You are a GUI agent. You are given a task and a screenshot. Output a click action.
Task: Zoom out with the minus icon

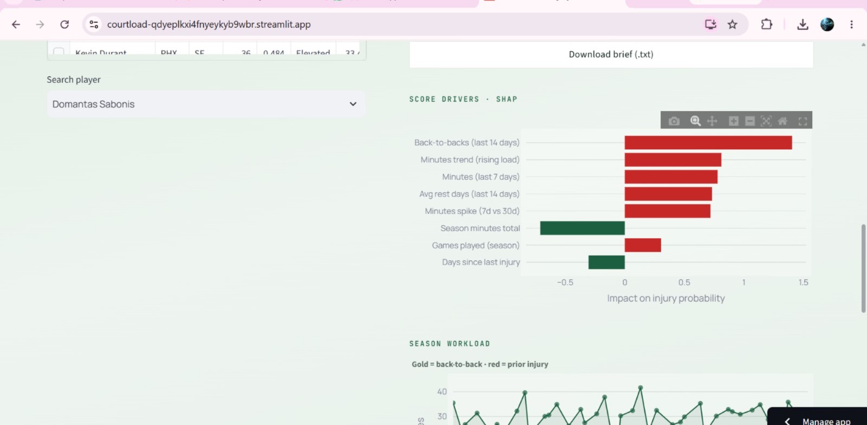point(750,121)
